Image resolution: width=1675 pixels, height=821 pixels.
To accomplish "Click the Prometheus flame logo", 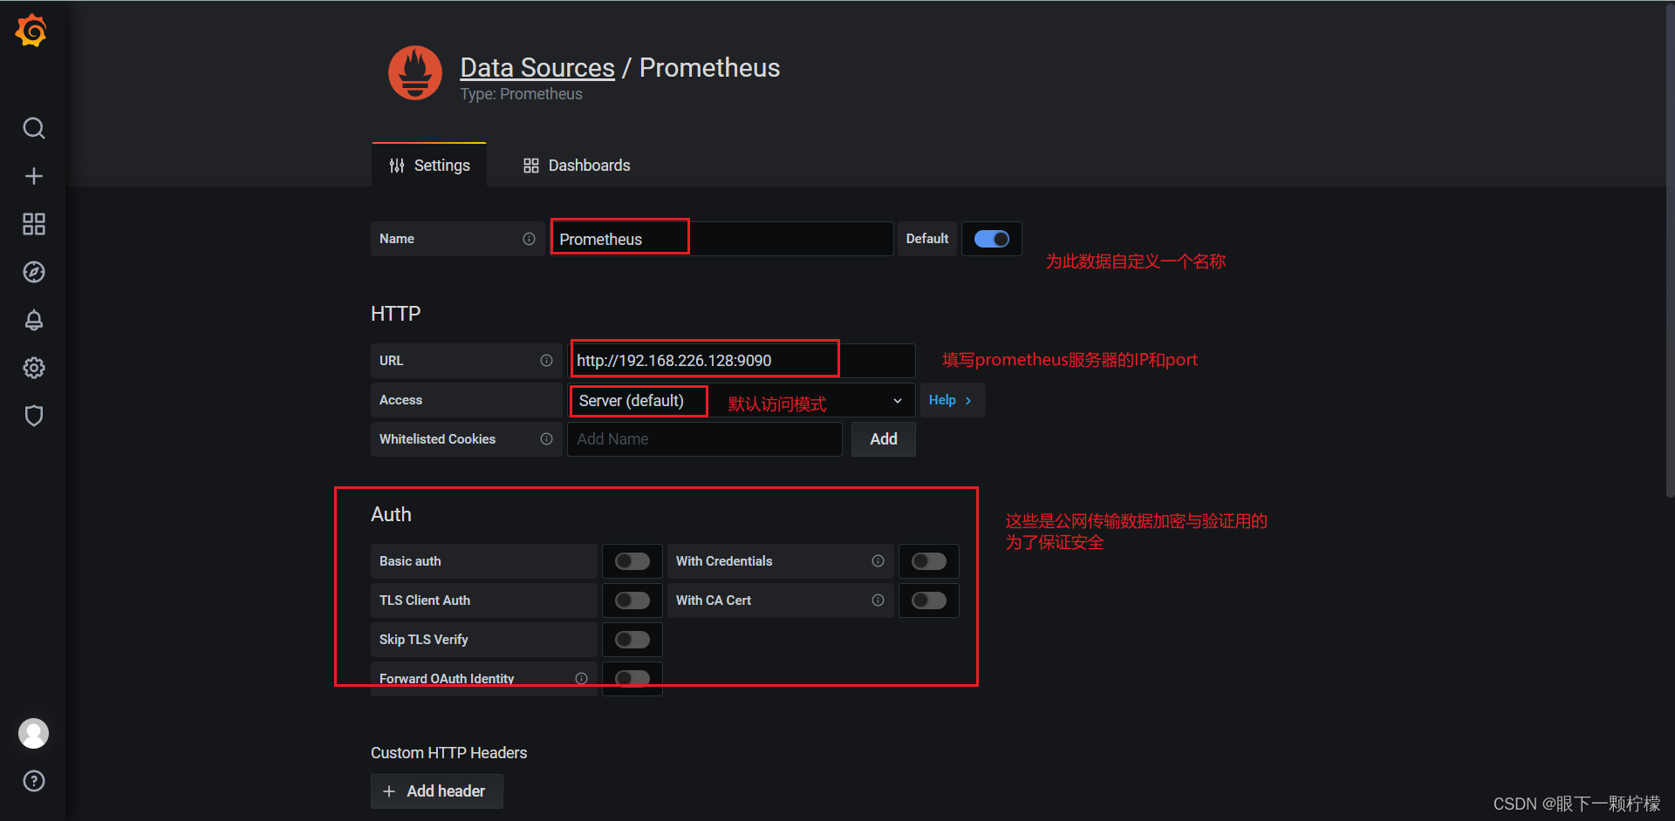I will pyautogui.click(x=415, y=73).
